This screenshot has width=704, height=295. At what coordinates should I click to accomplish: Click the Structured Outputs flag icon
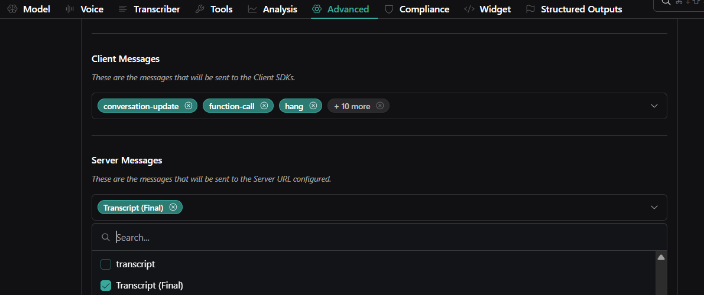[531, 9]
